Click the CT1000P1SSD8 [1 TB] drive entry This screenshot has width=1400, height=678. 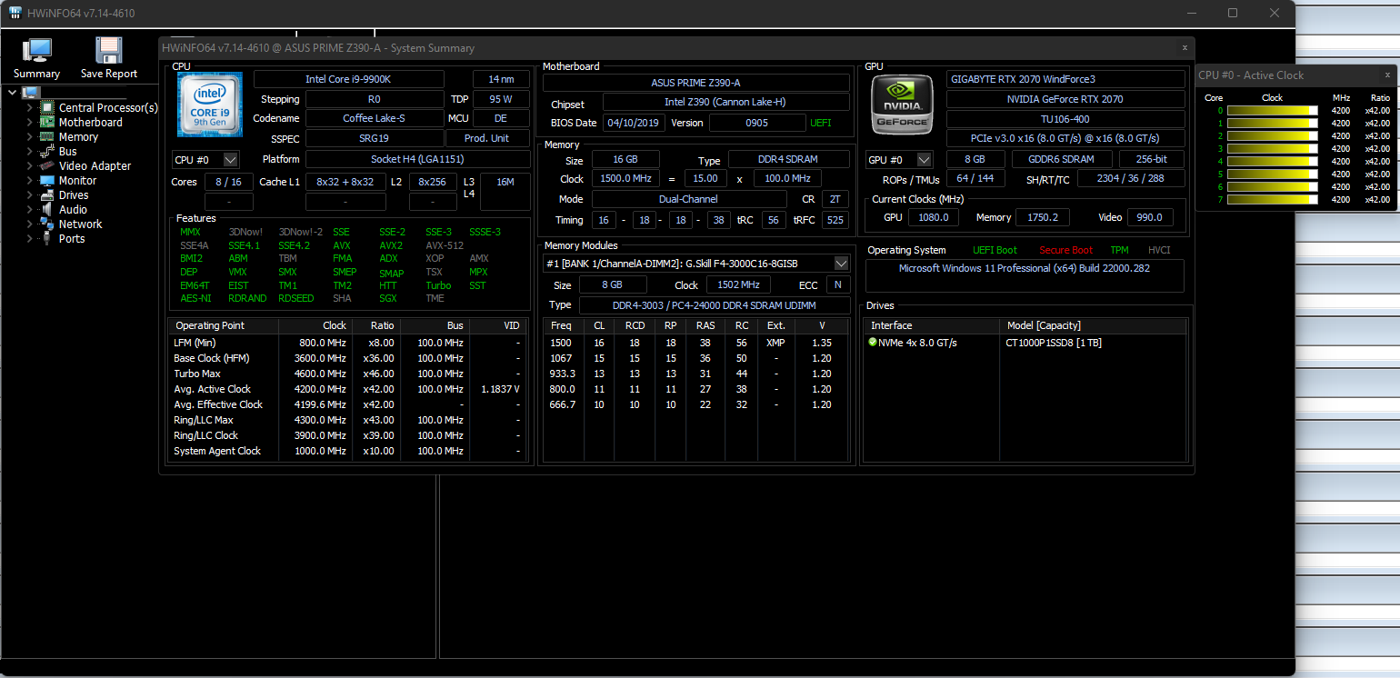(1055, 343)
